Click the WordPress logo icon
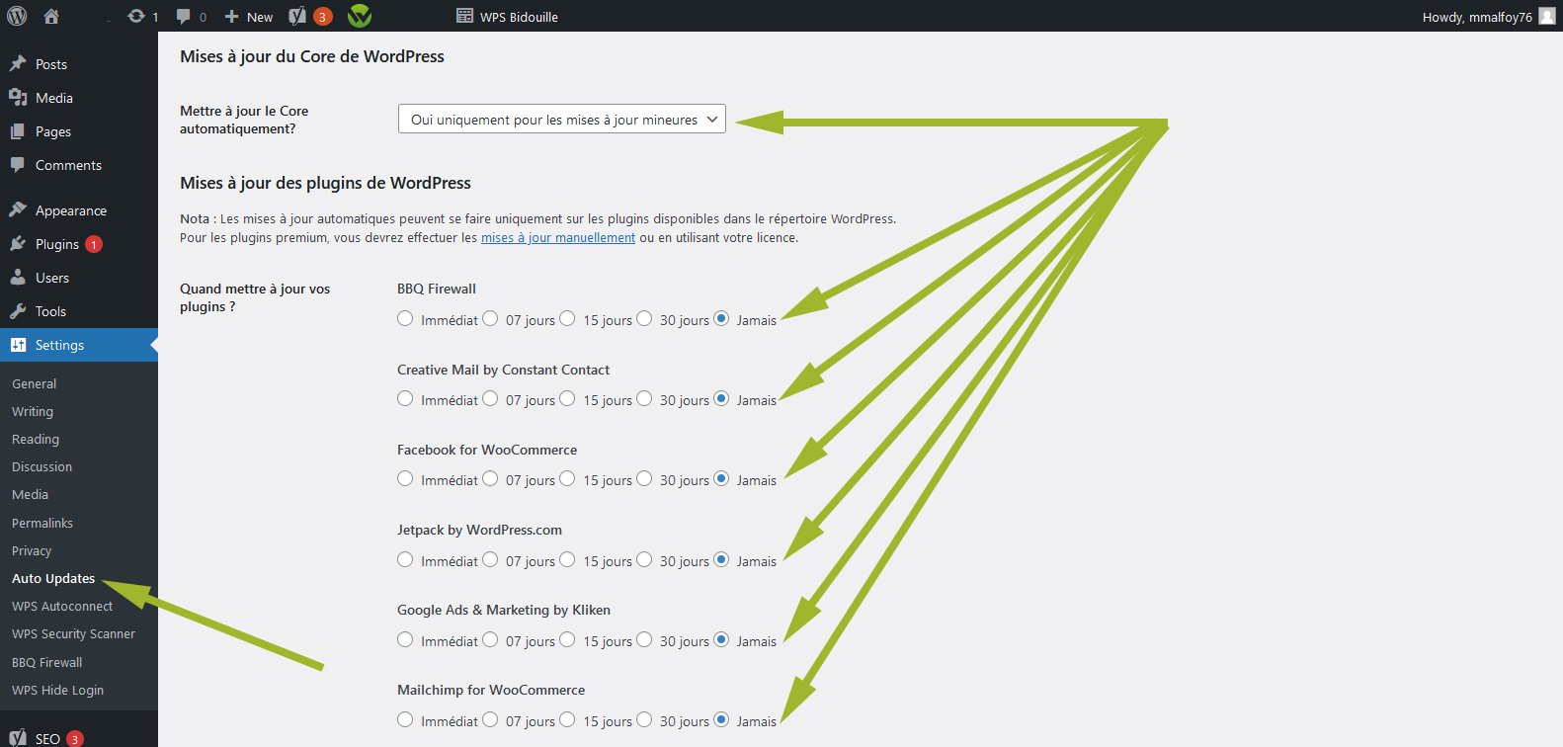 17,16
